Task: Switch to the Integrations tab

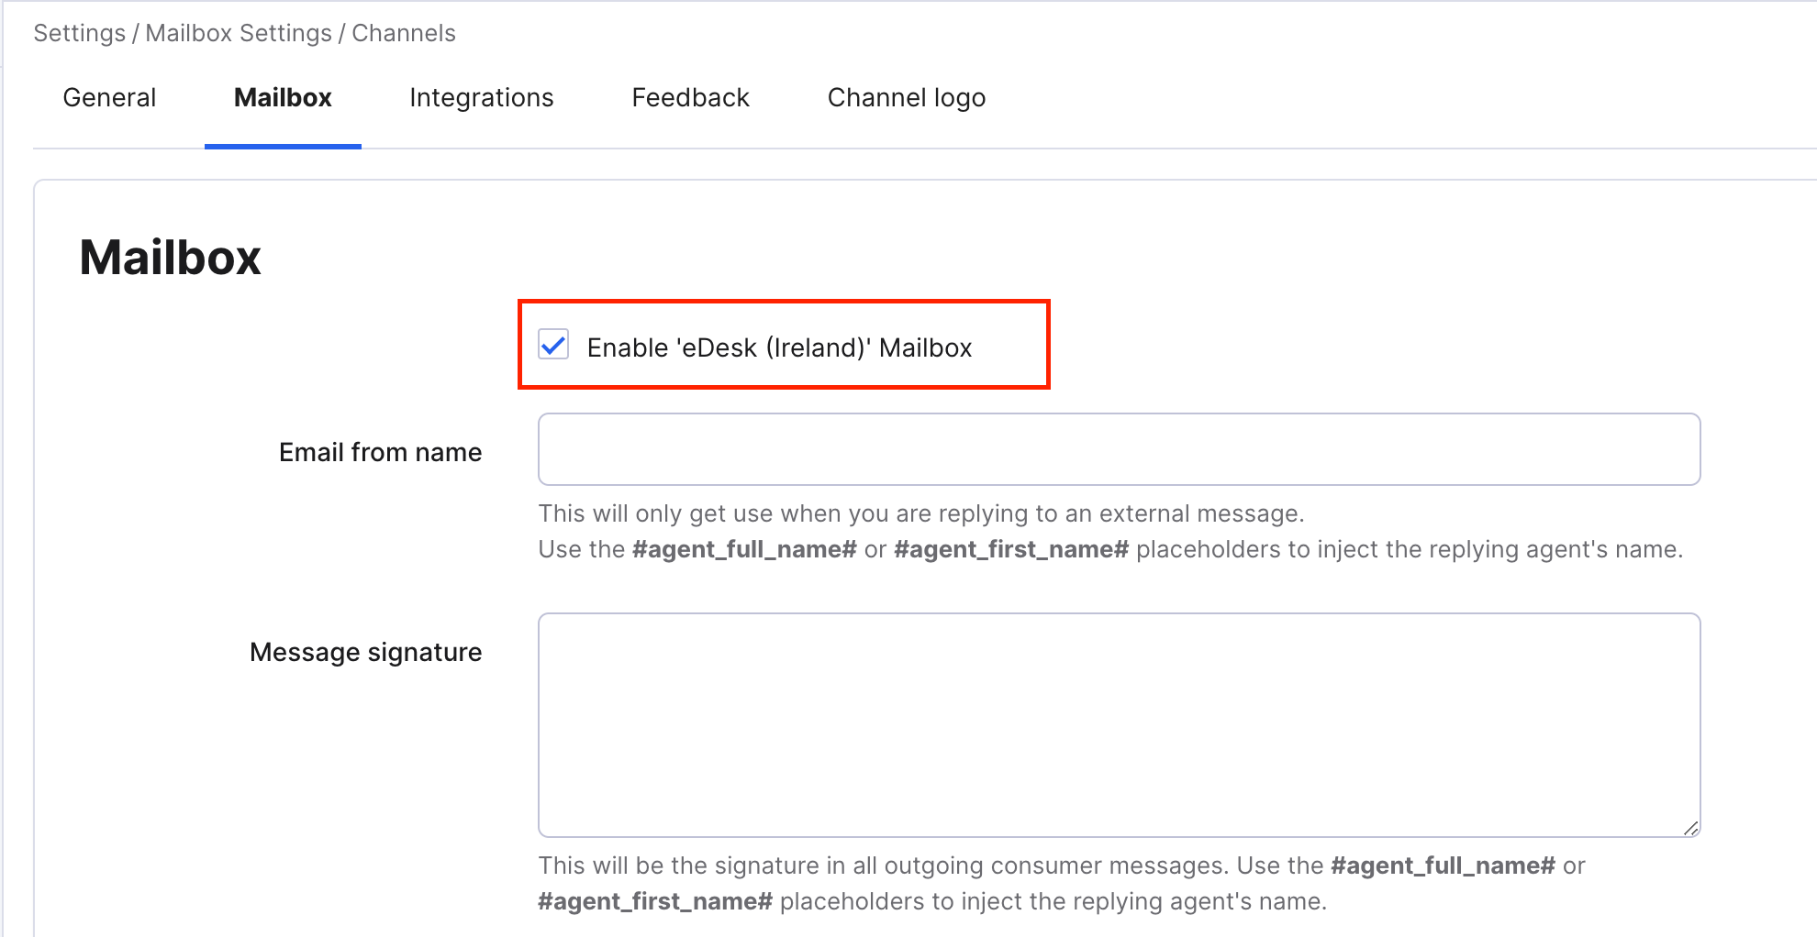Action: pos(482,98)
